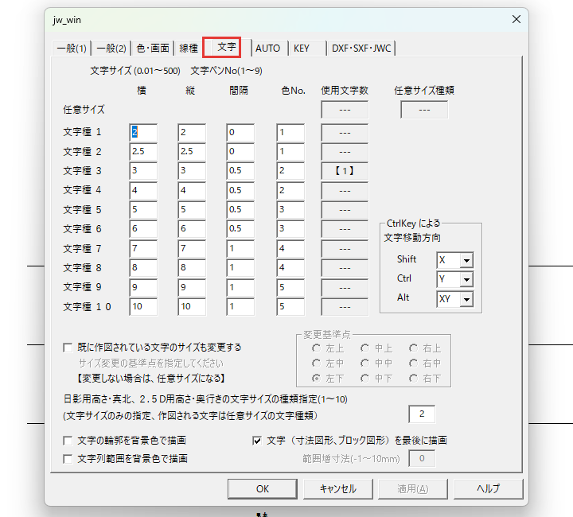The width and height of the screenshot is (573, 517).
Task: Click the 文字種 8 色No. field
Action: point(290,268)
